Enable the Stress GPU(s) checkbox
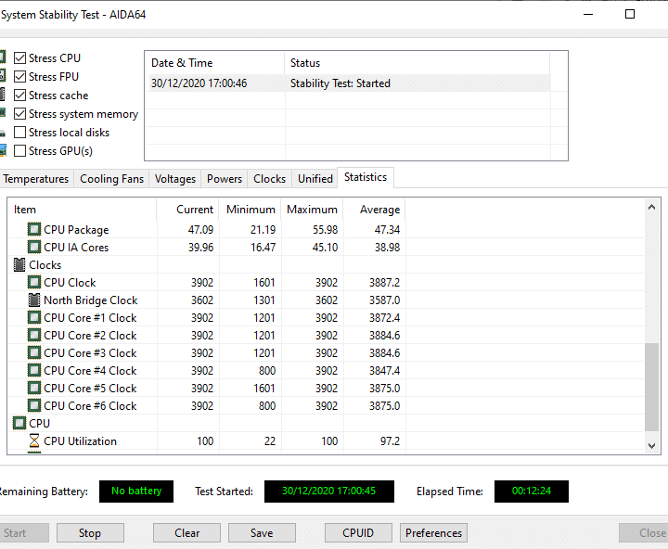This screenshot has height=549, width=668. point(20,151)
